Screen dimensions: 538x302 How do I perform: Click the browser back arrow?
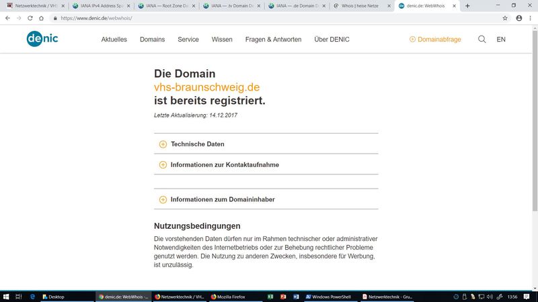(7, 18)
